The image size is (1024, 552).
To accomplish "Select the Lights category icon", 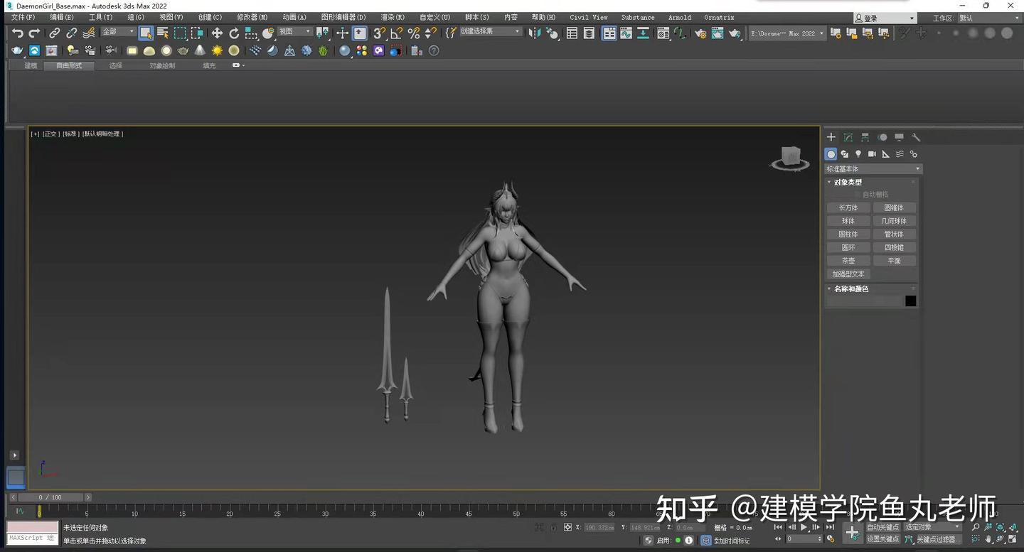I will pos(858,154).
